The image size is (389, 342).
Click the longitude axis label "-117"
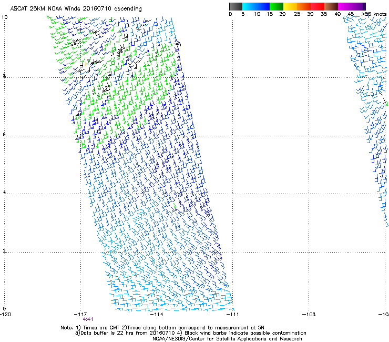point(80,315)
